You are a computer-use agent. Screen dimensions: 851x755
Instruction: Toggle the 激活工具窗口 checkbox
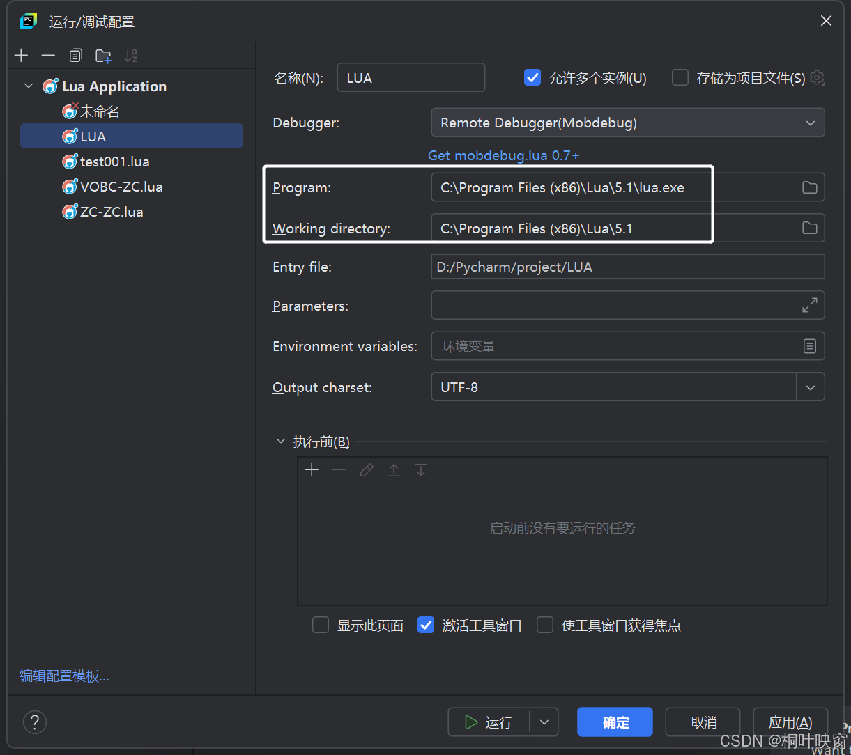coord(426,625)
